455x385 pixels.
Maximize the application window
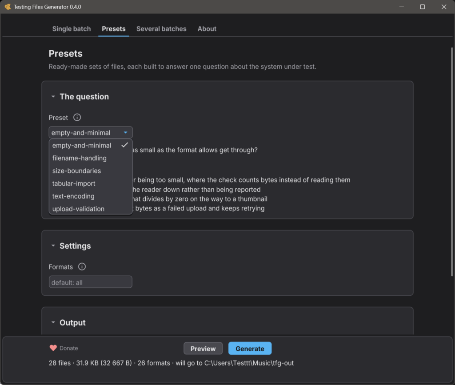(423, 7)
